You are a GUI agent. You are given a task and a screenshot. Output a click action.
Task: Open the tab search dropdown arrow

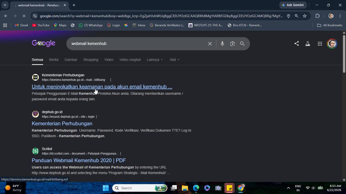[5, 5]
